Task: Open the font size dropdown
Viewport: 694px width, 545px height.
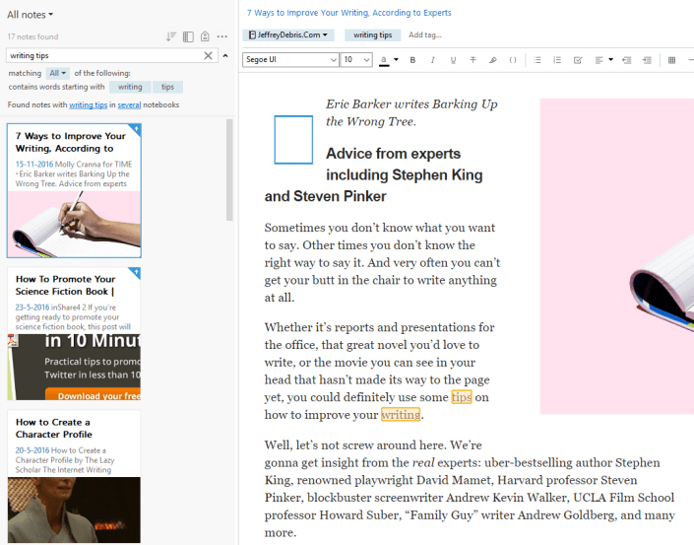Action: [355, 60]
